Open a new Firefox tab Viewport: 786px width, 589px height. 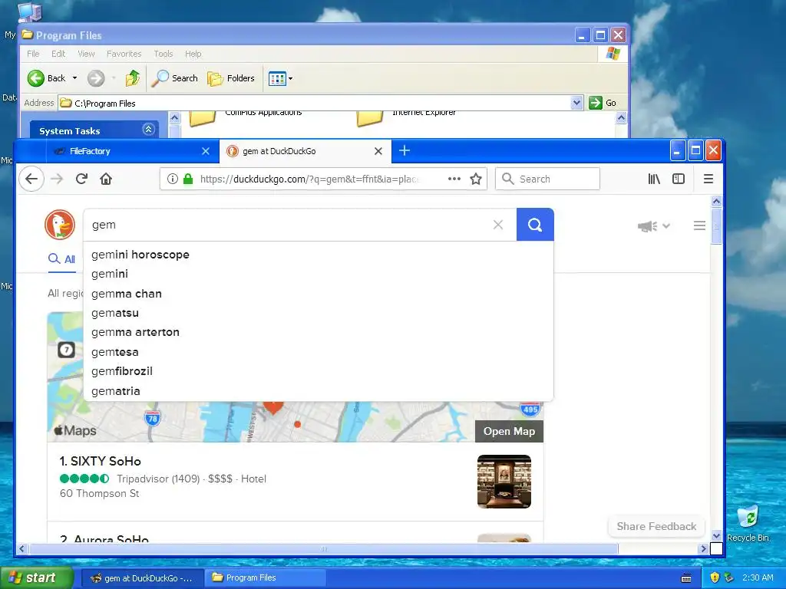point(405,150)
